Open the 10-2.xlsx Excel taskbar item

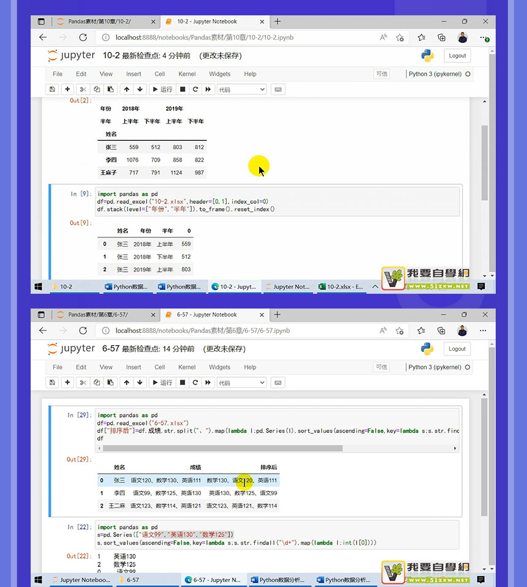[341, 286]
